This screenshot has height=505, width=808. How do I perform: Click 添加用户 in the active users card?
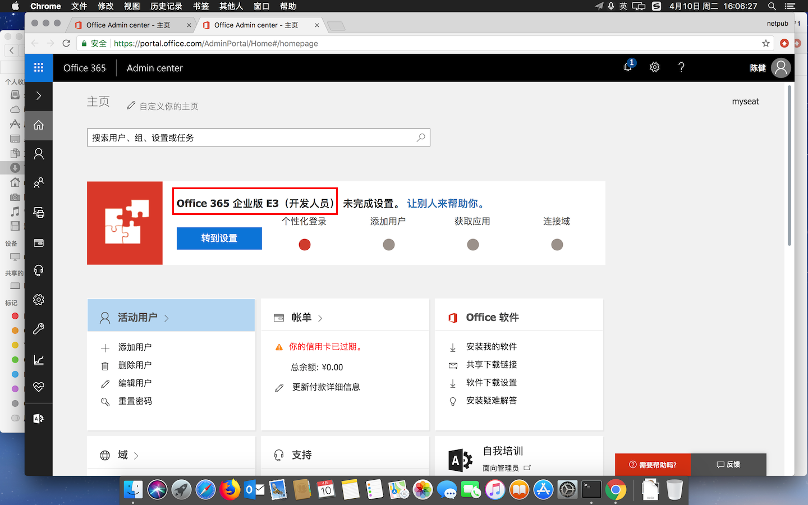coord(135,347)
